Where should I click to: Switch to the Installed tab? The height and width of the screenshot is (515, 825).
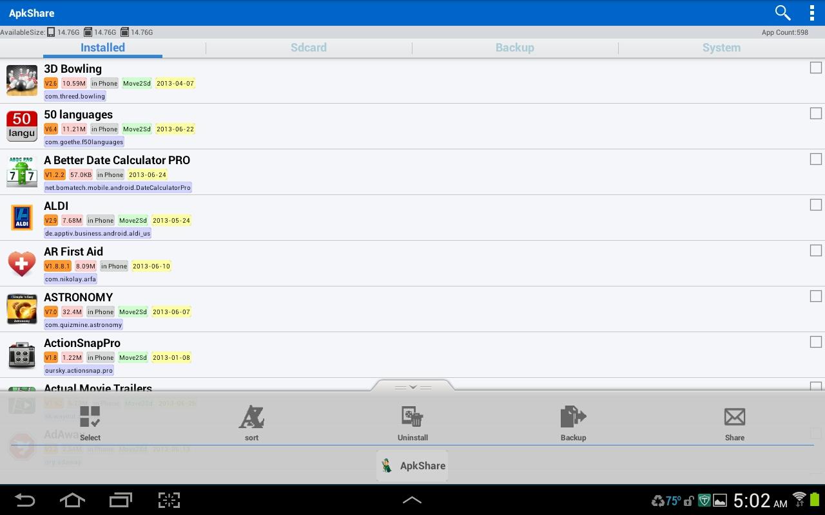pos(102,48)
